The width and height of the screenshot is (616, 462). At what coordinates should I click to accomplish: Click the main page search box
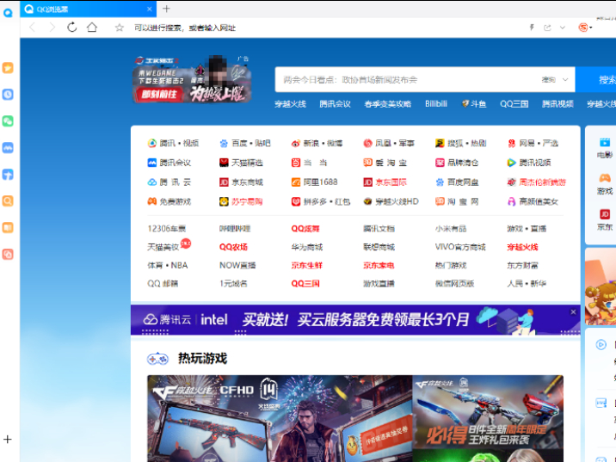409,80
